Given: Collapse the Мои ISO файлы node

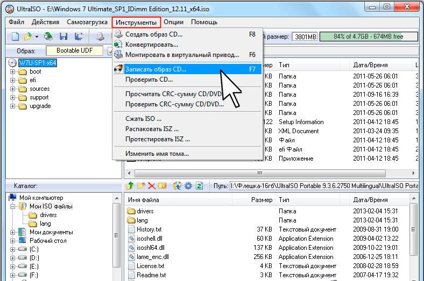Looking at the screenshot, I should (x=12, y=206).
